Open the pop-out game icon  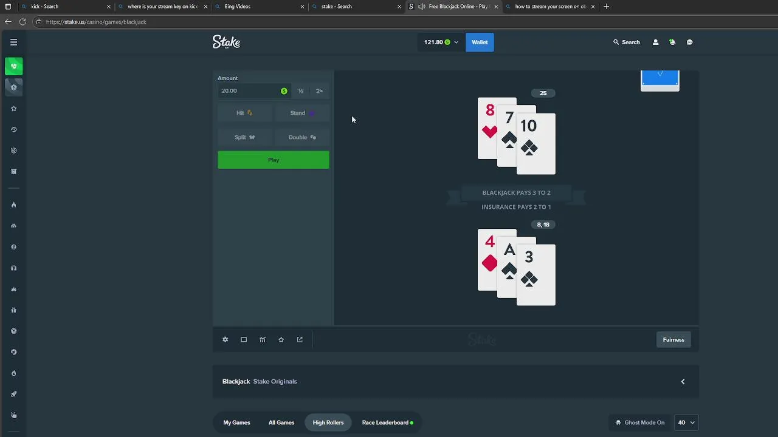point(300,340)
